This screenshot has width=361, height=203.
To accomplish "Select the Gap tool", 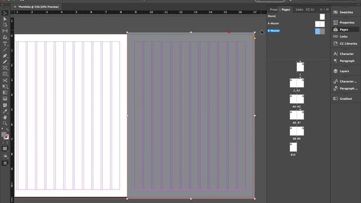I will tap(5, 31).
